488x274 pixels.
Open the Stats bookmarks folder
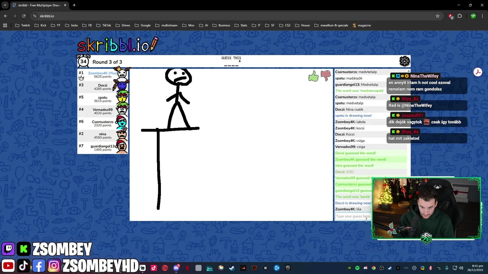[x=241, y=25]
